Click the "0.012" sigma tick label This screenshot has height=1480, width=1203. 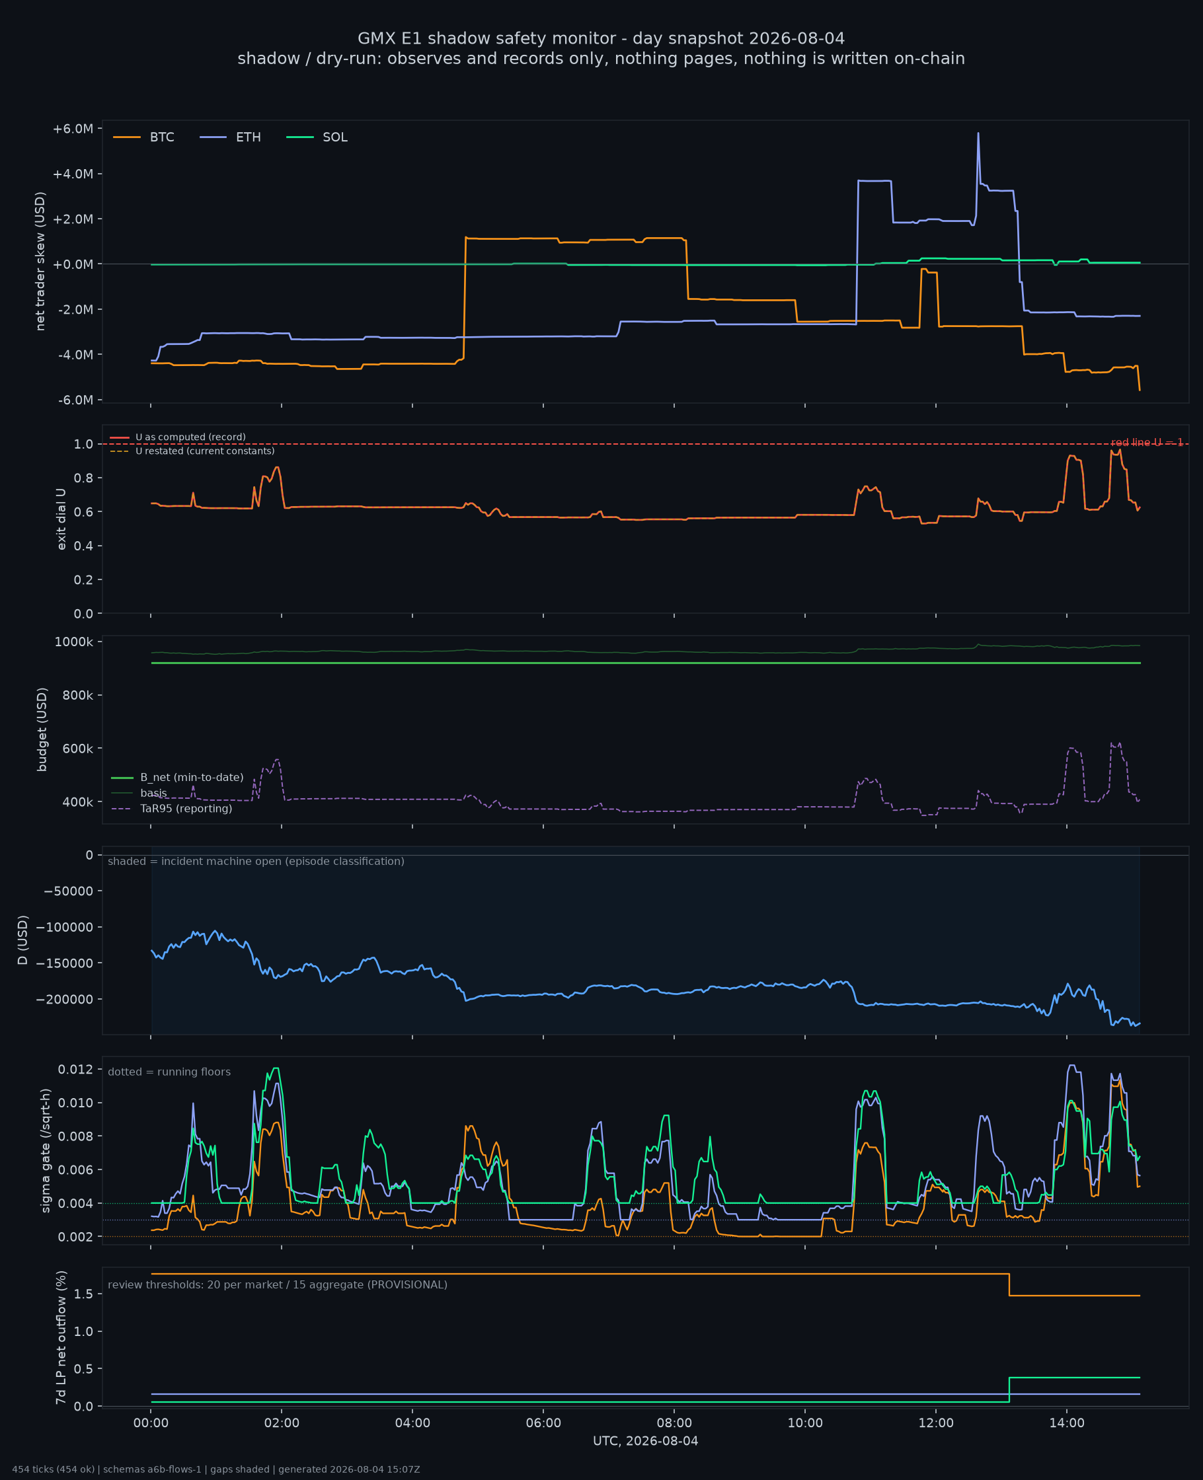[x=75, y=1069]
